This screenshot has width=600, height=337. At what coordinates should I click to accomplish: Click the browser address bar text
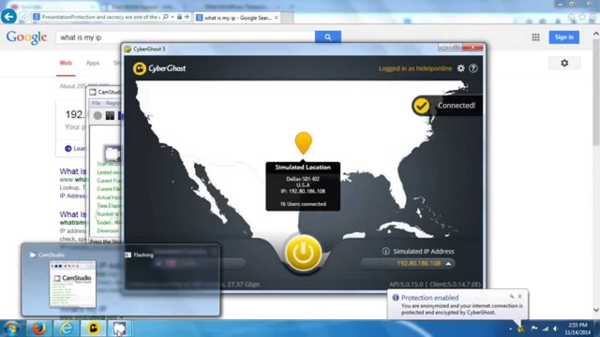coord(101,17)
